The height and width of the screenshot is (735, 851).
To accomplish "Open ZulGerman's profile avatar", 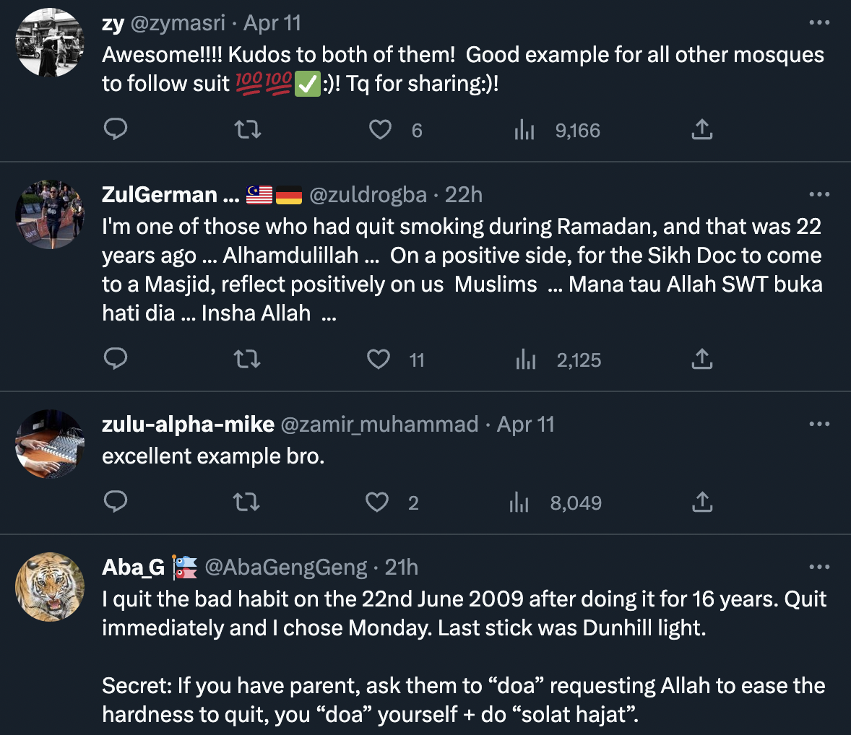I will click(50, 214).
